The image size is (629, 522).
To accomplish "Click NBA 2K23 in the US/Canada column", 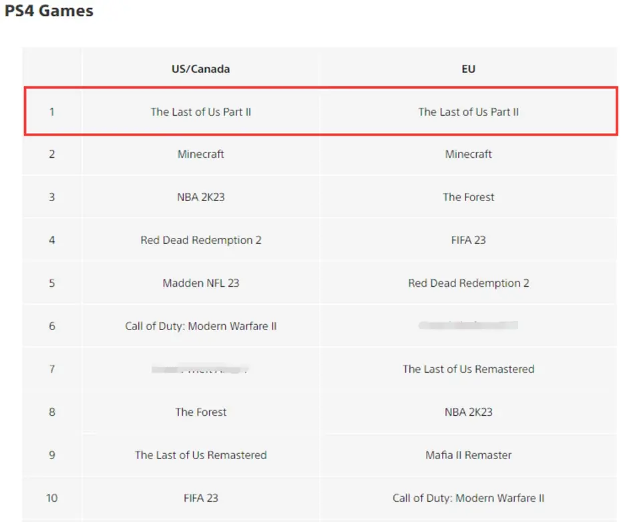I will (x=200, y=197).
